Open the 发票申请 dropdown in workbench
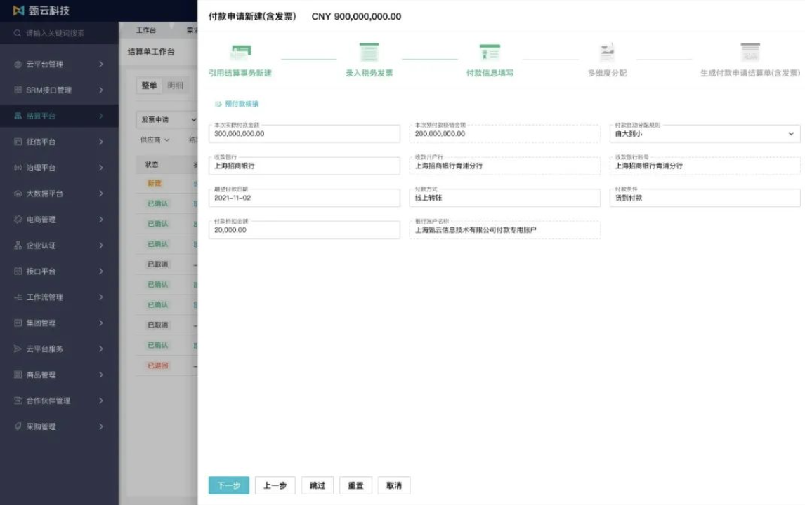Screen dimensions: 805x505 (167, 119)
